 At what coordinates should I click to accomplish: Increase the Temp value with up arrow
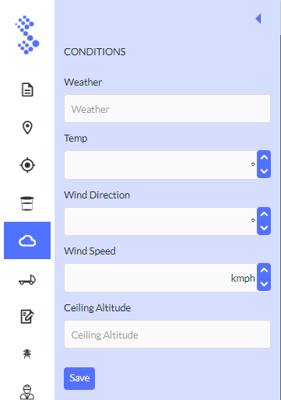[x=264, y=157]
